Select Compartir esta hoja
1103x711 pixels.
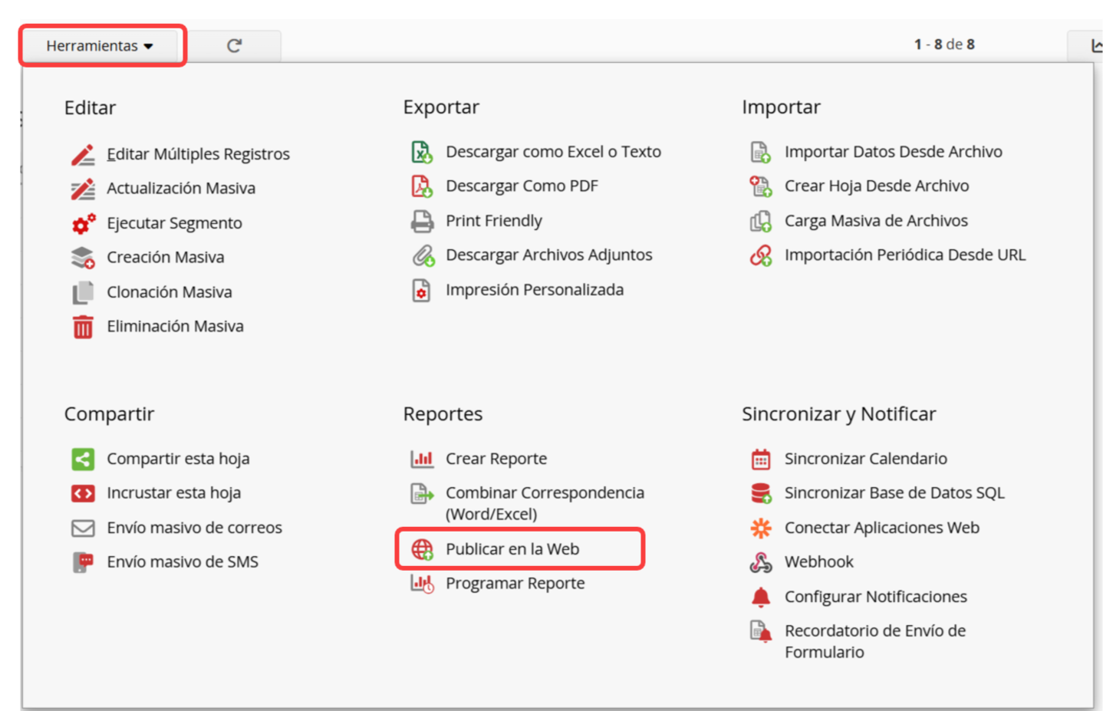coord(178,459)
